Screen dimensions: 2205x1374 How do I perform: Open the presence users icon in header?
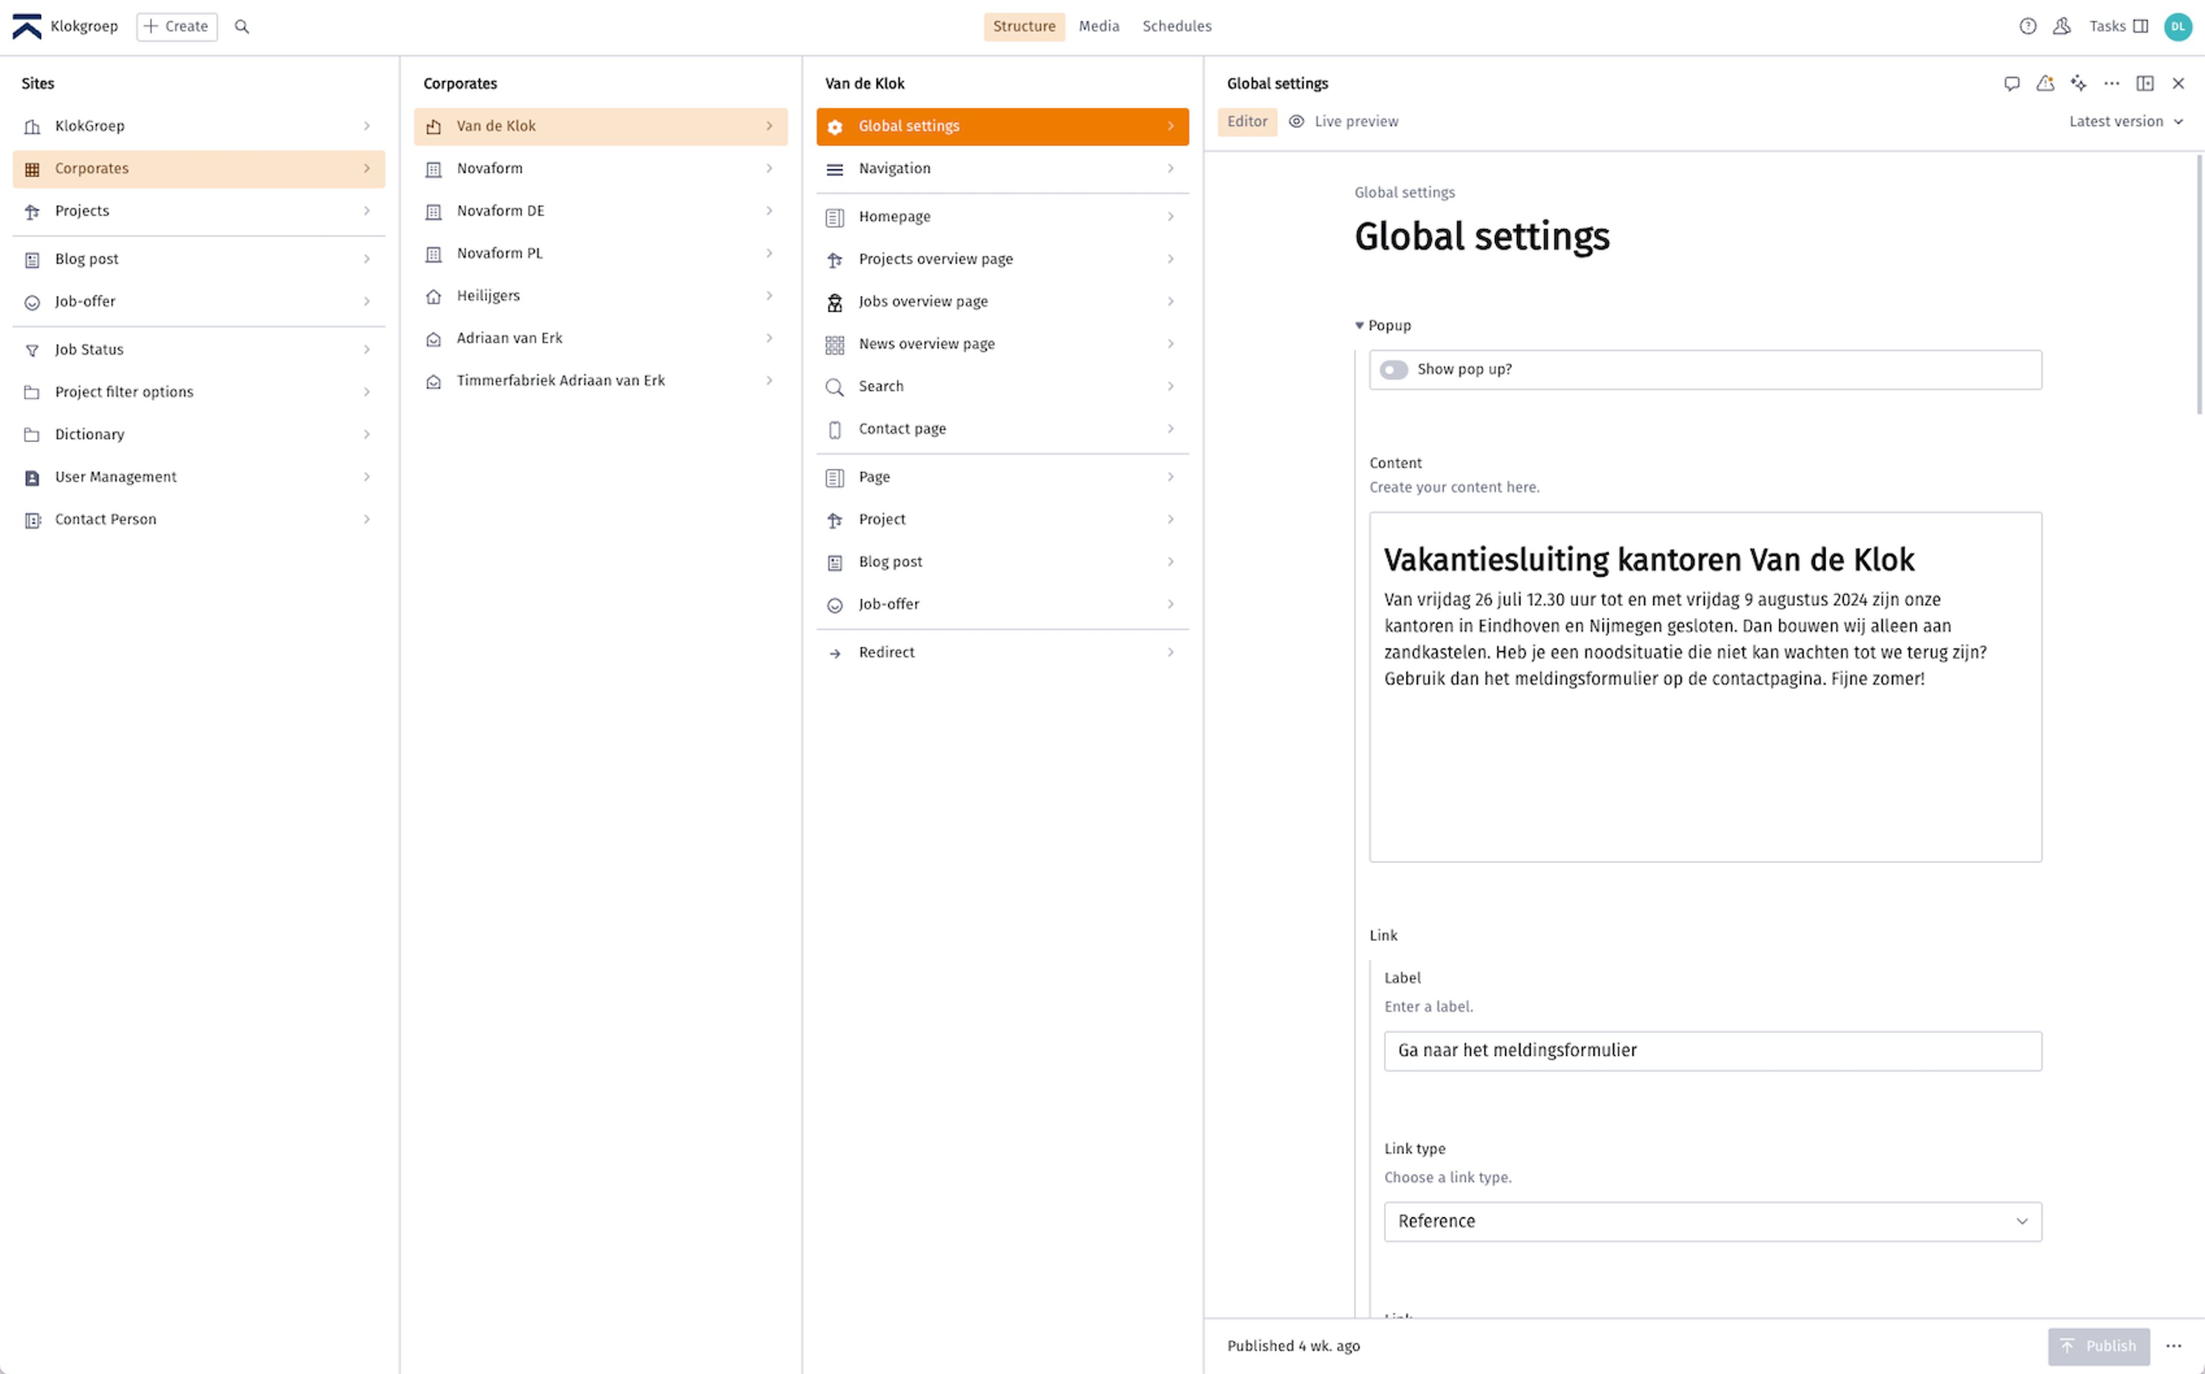pyautogui.click(x=2061, y=26)
